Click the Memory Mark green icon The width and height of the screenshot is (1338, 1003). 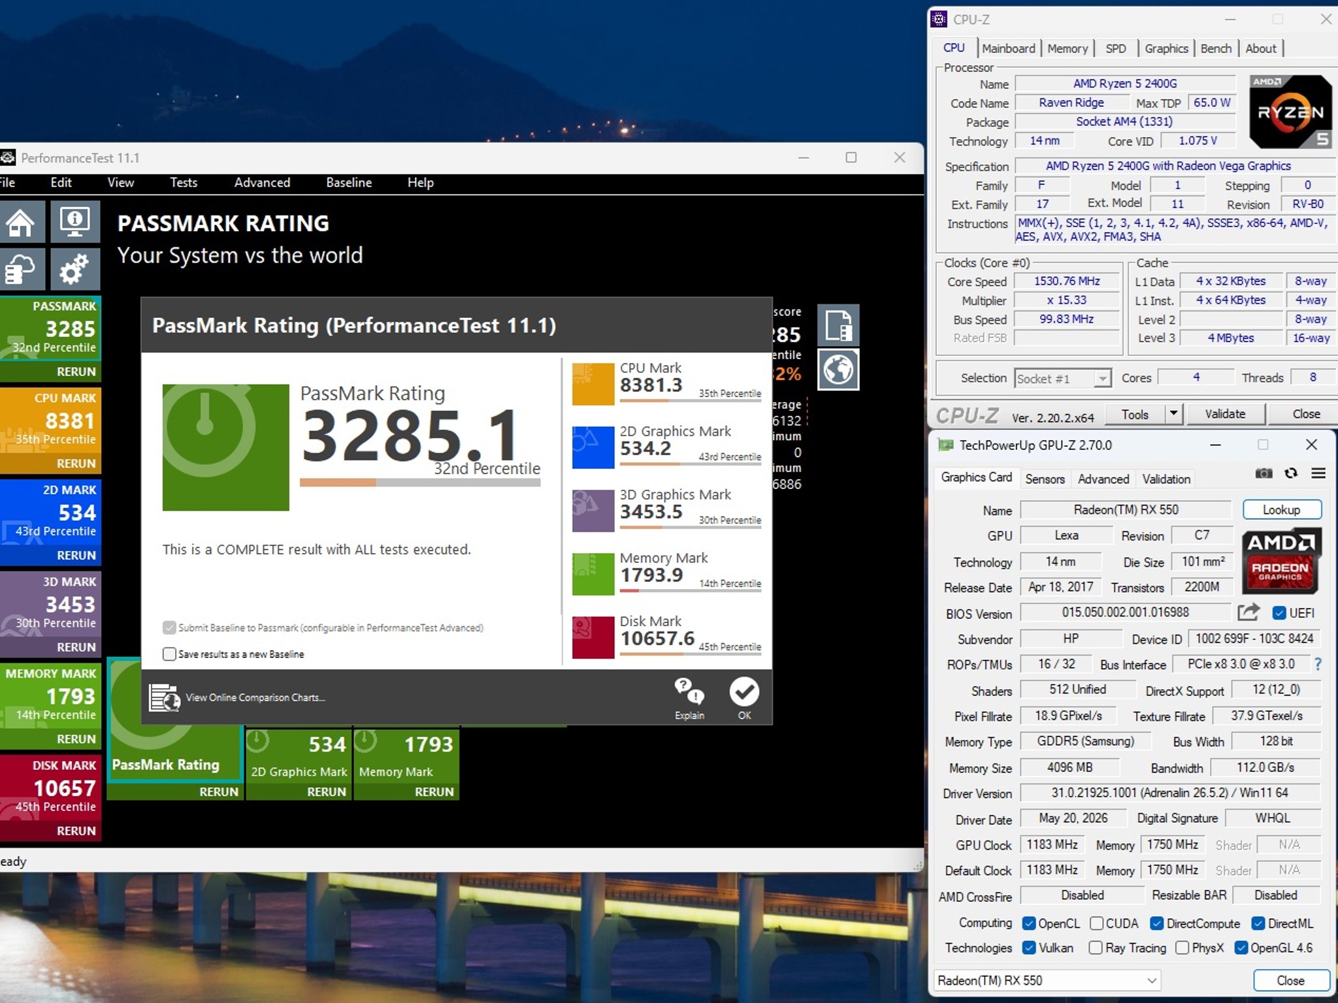593,574
